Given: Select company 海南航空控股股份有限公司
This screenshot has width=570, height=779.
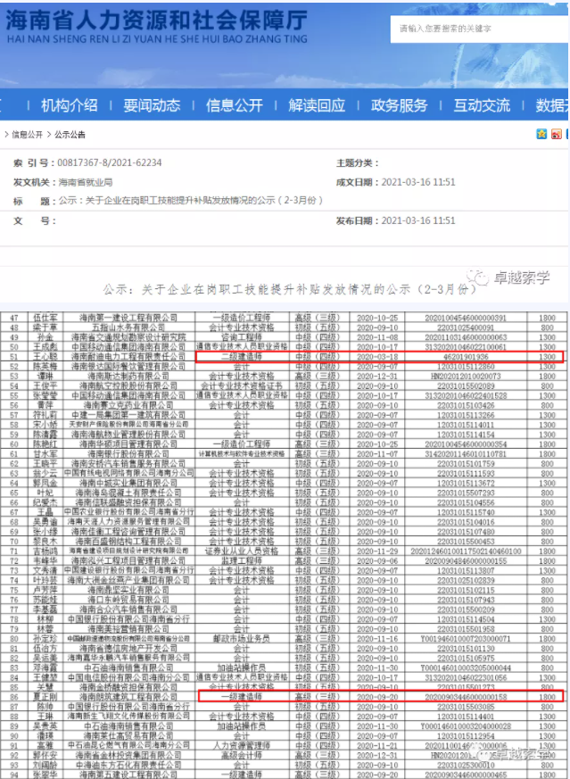Looking at the screenshot, I should [x=128, y=385].
